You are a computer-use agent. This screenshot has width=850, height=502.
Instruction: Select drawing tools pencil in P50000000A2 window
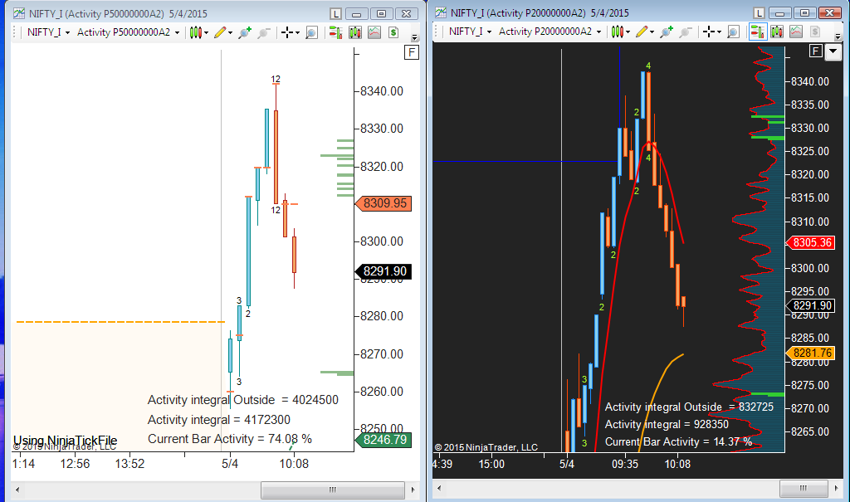(219, 32)
